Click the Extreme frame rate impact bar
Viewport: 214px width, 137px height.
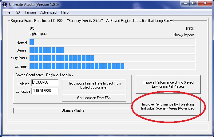click(x=113, y=66)
